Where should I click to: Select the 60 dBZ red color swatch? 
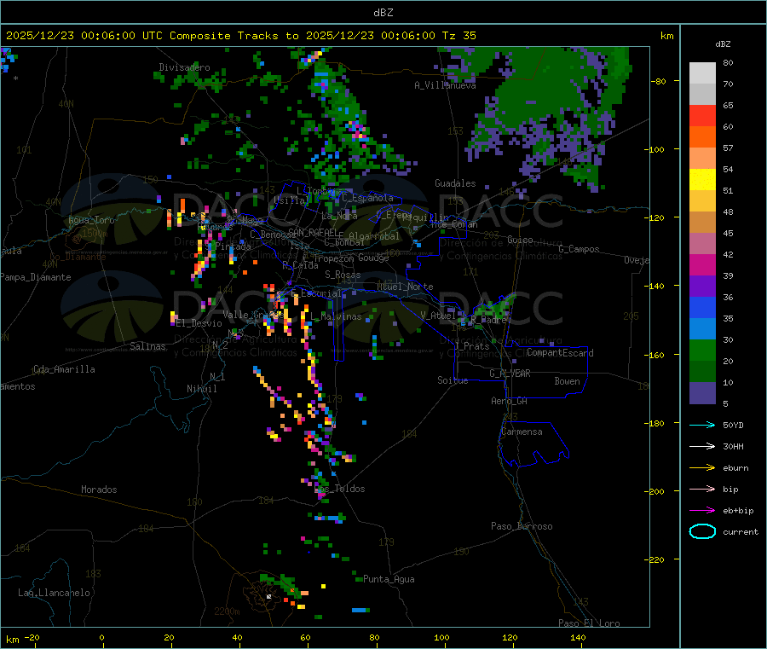coord(702,116)
